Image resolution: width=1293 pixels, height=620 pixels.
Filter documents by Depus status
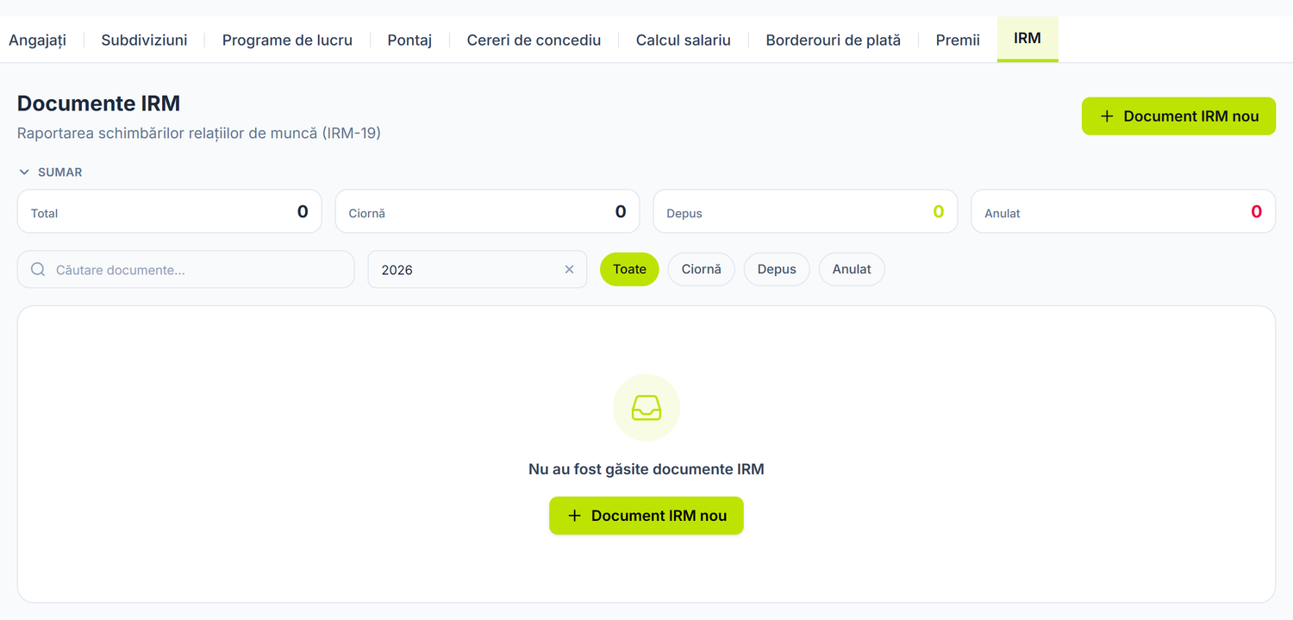point(777,269)
